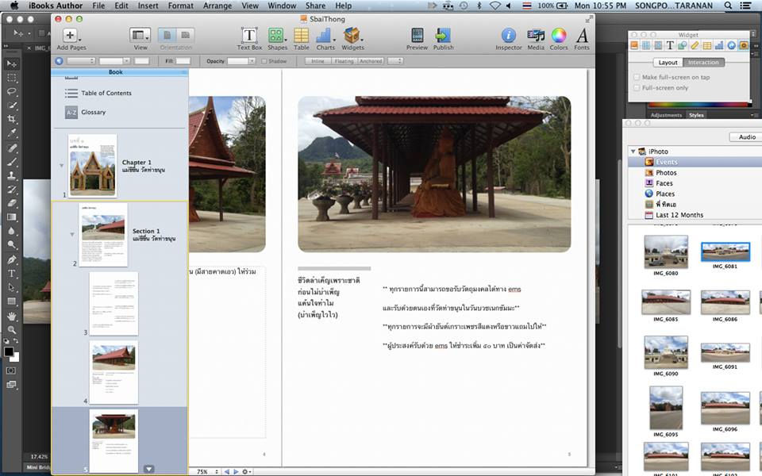Select the Lasso tool in Photoshop toolbar
This screenshot has height=476, width=762.
tap(12, 92)
